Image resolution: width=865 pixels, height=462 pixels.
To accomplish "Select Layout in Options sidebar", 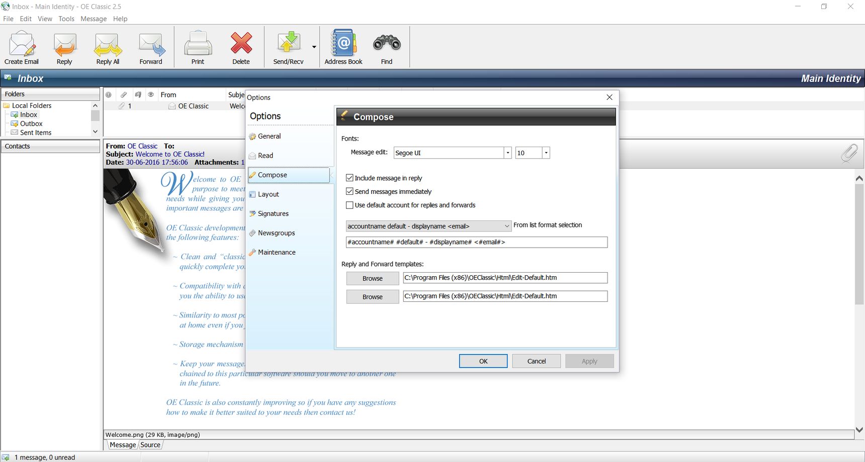I will tap(289, 194).
